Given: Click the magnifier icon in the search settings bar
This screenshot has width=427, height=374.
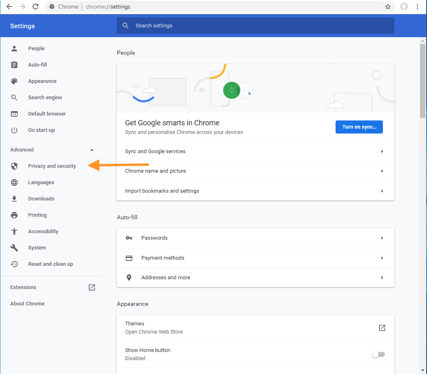Looking at the screenshot, I should click(126, 26).
